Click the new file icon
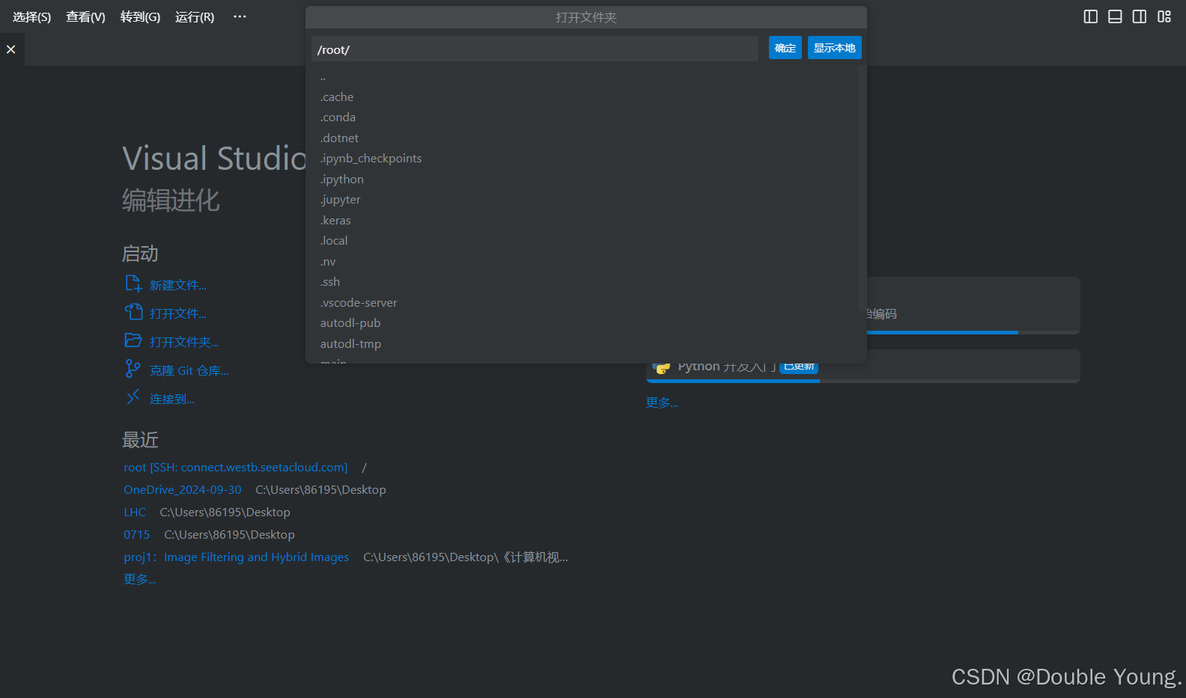1186x698 pixels. pos(133,284)
